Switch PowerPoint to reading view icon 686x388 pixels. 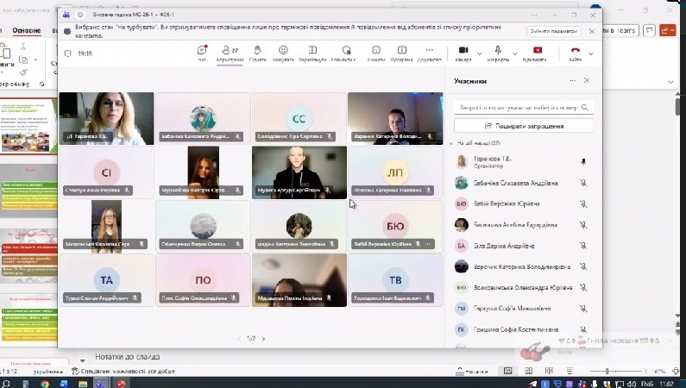(549, 371)
